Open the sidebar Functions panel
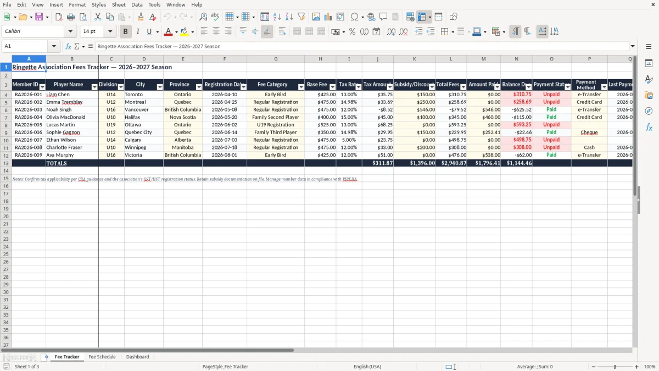Viewport: 659px width, 371px height. [649, 127]
